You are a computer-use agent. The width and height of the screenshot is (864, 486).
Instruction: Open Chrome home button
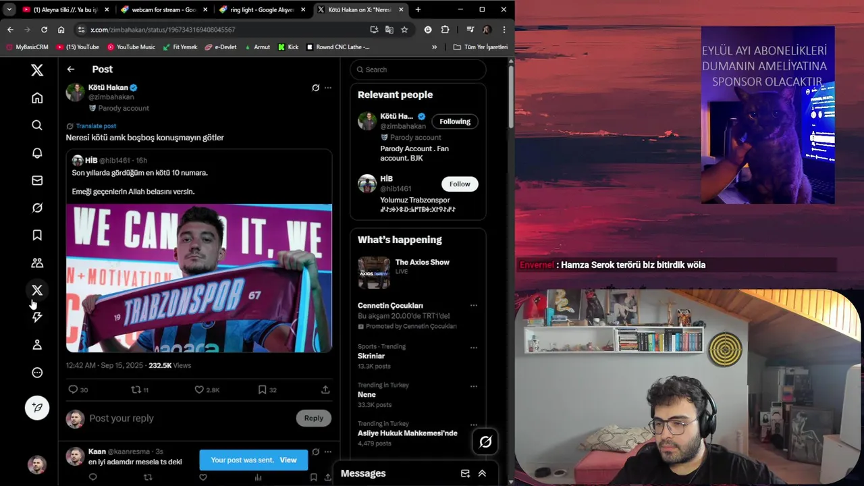pos(61,30)
